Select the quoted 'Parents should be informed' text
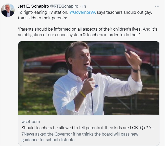Viewport: 165px width, 146px height. coord(87,29)
